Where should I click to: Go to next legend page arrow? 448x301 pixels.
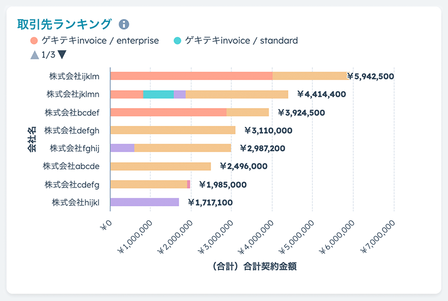[x=62, y=55]
